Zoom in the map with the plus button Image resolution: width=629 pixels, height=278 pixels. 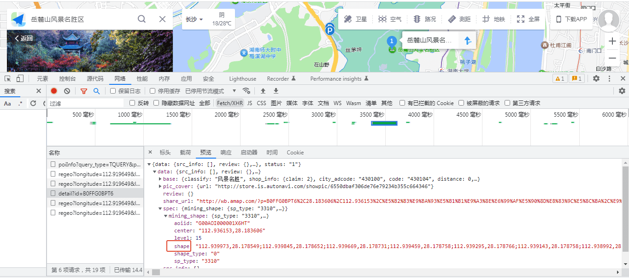click(612, 41)
